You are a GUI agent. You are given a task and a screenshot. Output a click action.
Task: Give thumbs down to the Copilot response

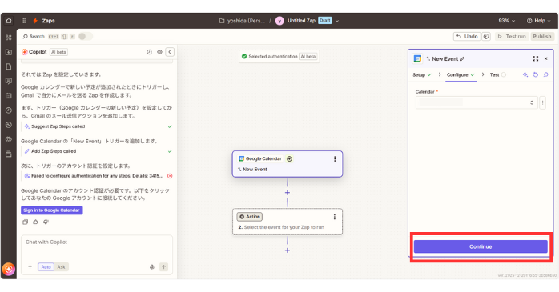coord(46,222)
